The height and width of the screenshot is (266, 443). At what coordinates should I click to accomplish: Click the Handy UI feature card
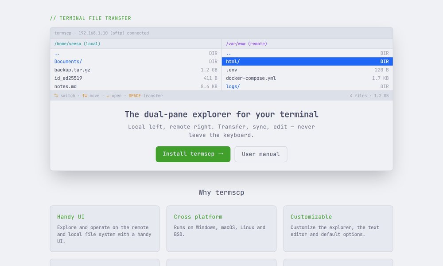tap(105, 229)
